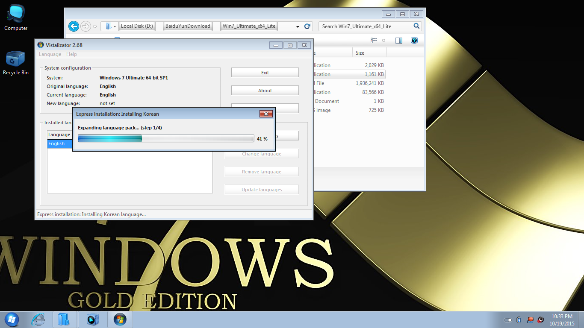Sort files by the Size column header
This screenshot has width=584, height=328.
370,53
